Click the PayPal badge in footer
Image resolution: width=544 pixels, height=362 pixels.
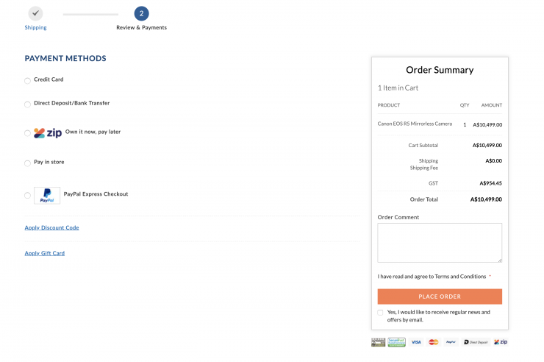click(x=451, y=342)
